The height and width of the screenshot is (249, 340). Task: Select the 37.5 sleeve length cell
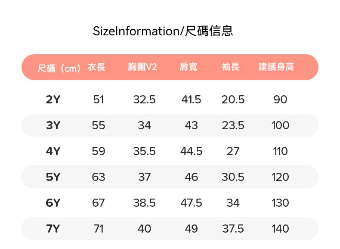tap(233, 229)
